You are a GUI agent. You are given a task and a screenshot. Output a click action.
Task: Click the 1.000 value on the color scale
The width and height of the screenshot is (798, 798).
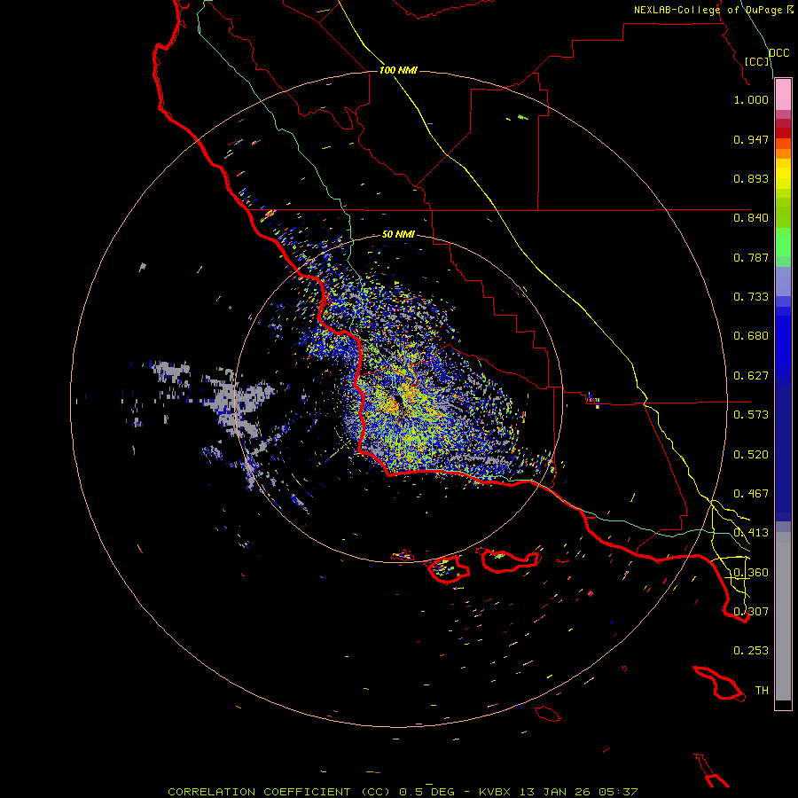pos(751,99)
